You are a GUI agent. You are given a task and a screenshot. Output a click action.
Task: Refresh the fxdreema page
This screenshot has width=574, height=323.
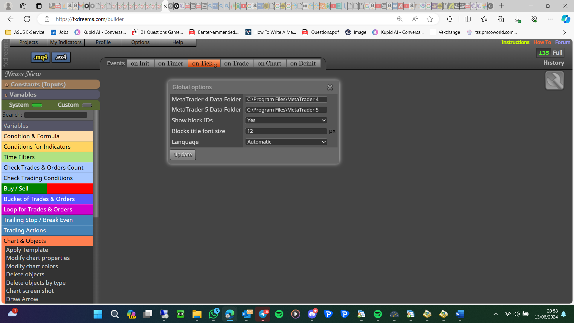click(27, 19)
